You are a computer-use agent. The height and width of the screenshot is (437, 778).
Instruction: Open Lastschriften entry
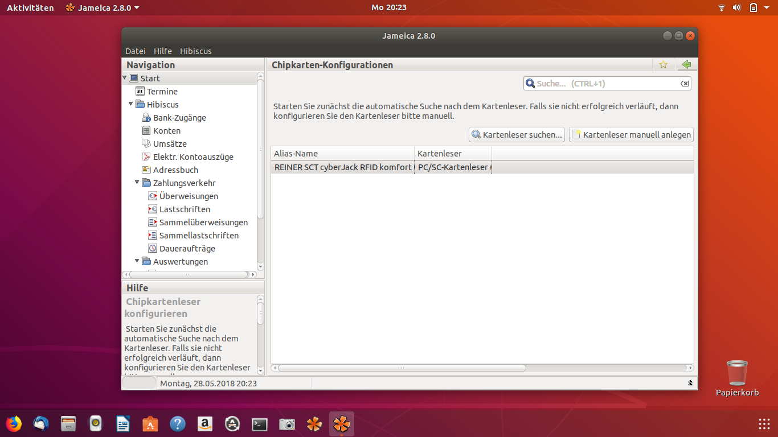[x=179, y=209]
